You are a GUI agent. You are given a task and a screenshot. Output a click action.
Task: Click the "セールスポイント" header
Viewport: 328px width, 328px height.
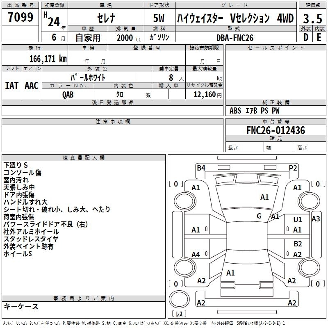tap(276, 48)
